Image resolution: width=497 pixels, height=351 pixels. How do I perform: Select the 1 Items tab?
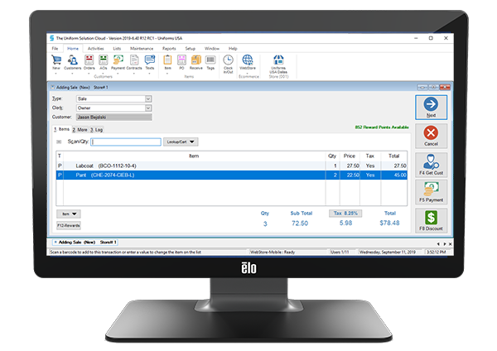(x=61, y=129)
